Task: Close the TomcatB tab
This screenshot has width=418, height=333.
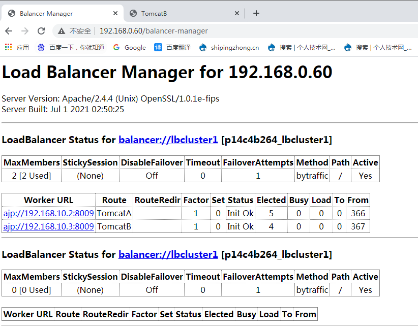Action: pyautogui.click(x=237, y=14)
